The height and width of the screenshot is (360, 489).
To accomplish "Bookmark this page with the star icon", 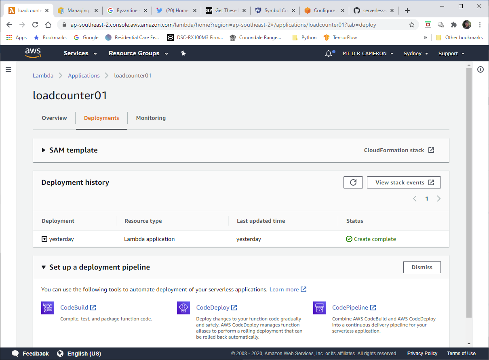I will coord(412,25).
